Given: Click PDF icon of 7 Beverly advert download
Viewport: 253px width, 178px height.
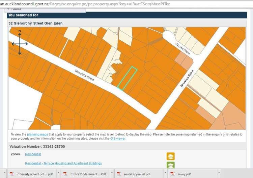Looking at the screenshot, I should 12,174.
